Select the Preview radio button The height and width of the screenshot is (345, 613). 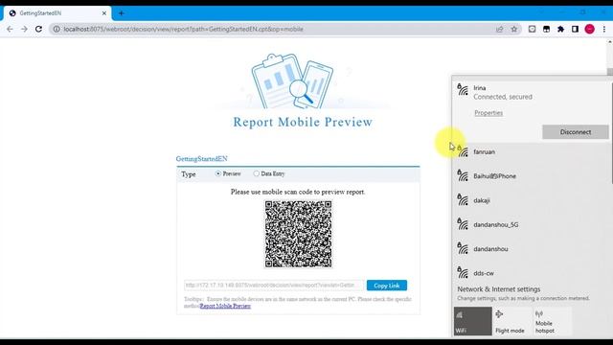coord(218,173)
